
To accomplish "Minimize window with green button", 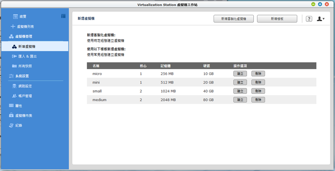I will [313, 4].
